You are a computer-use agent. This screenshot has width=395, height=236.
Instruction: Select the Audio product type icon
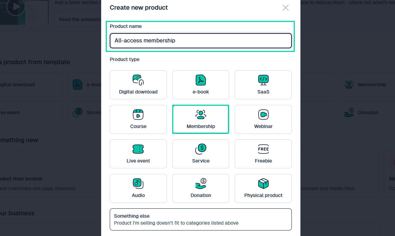(x=138, y=184)
